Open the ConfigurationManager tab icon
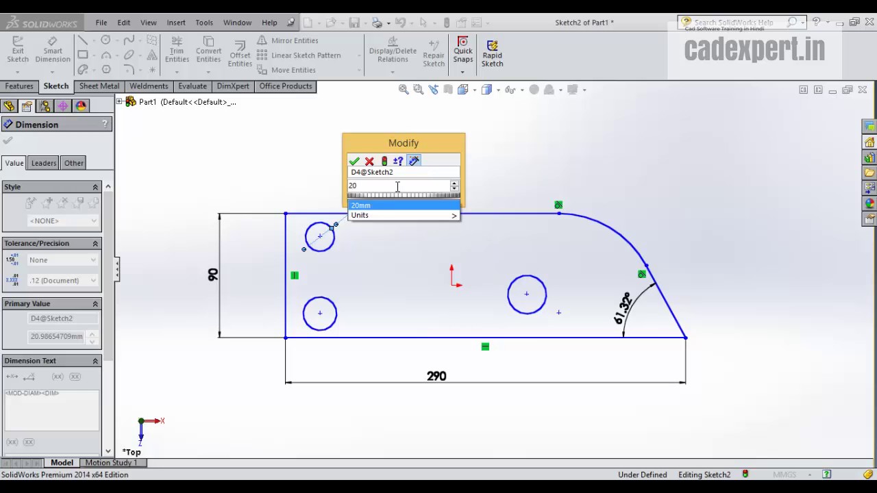The width and height of the screenshot is (877, 493). [x=45, y=106]
